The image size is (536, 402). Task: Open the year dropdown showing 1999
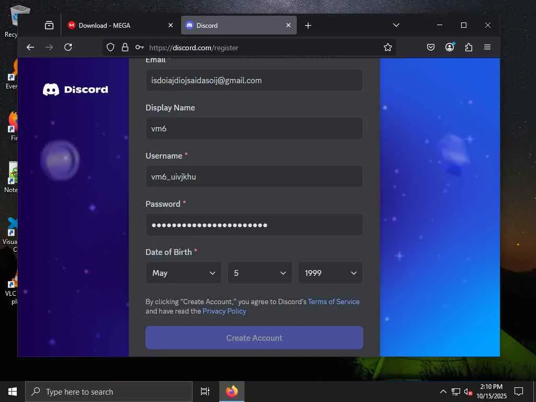(x=330, y=273)
